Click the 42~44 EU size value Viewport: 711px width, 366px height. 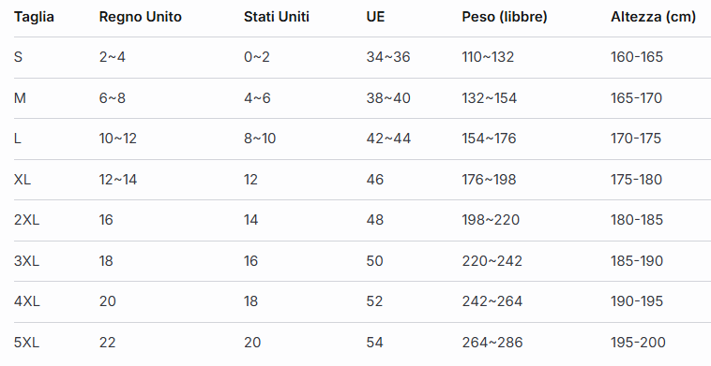tap(388, 139)
